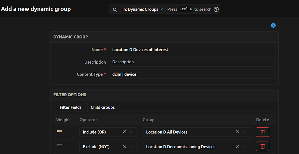Click the blue help icon at top right
Viewport: 299px width, 154px height.
tap(273, 25)
